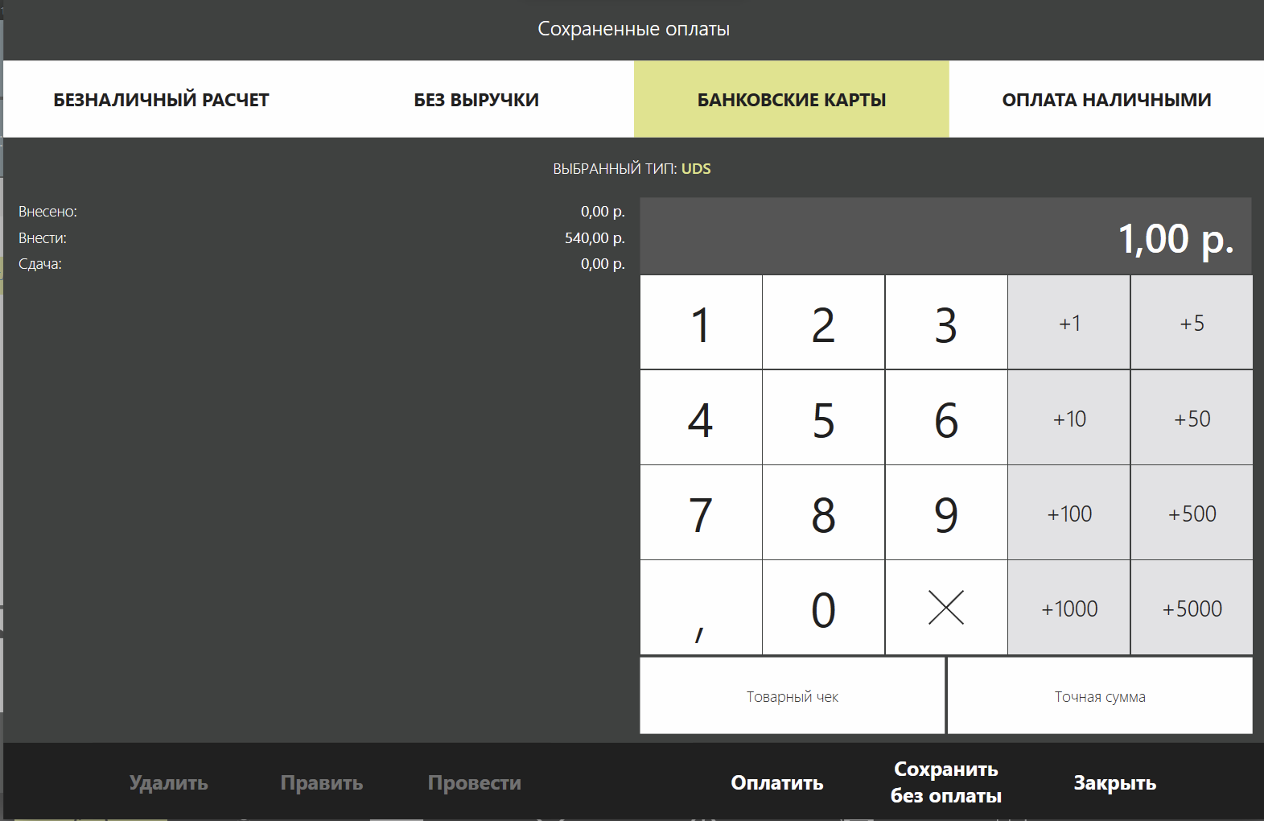Click the Внесено: label

[47, 212]
